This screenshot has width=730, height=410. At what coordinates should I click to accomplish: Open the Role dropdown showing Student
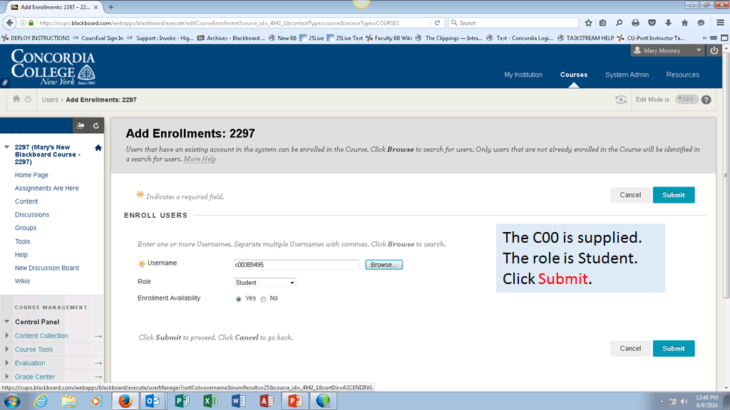click(264, 283)
